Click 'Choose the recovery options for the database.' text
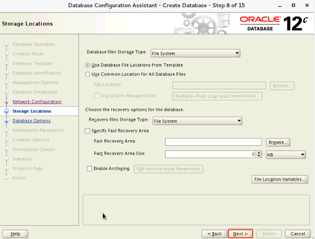315x239 pixels. [135, 109]
